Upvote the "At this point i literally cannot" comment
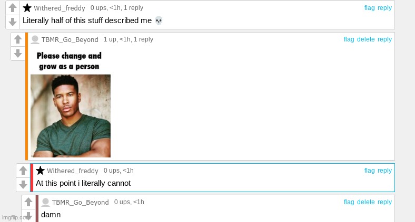 pyautogui.click(x=23, y=171)
